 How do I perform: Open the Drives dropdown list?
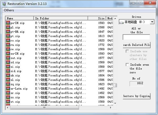click(152, 22)
